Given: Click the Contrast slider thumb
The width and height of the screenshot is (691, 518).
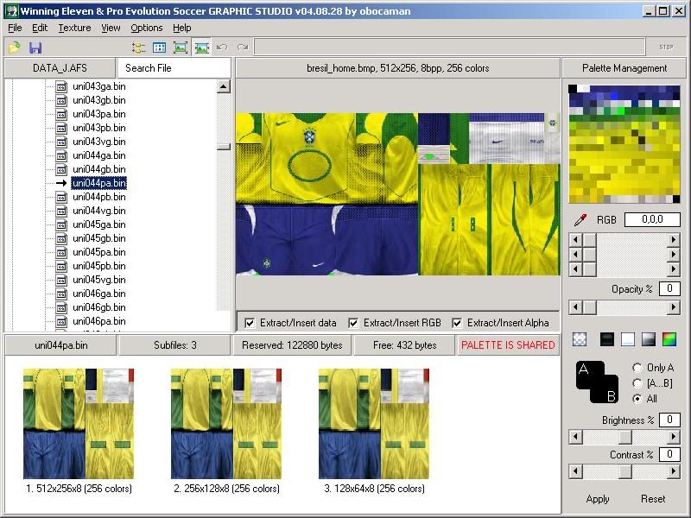Looking at the screenshot, I should [624, 471].
